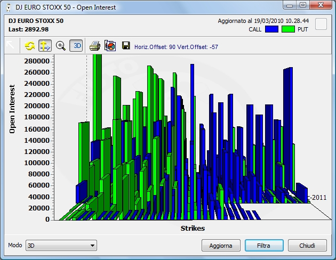Toggle the 3D view button

click(76, 46)
